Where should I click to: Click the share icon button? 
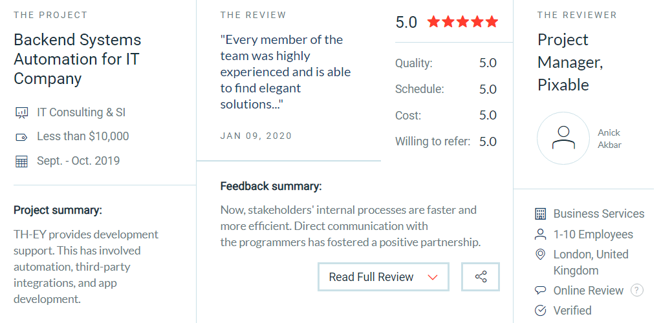click(481, 276)
